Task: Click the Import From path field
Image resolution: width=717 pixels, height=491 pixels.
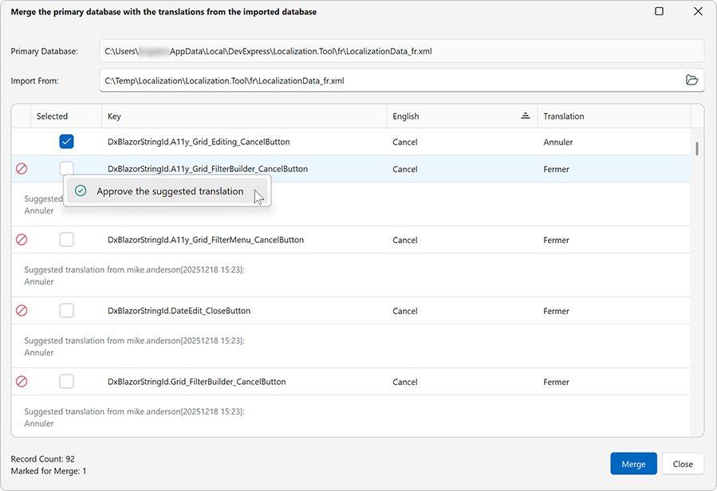Action: (319, 80)
